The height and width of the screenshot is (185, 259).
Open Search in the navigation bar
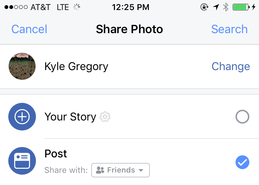click(x=229, y=29)
